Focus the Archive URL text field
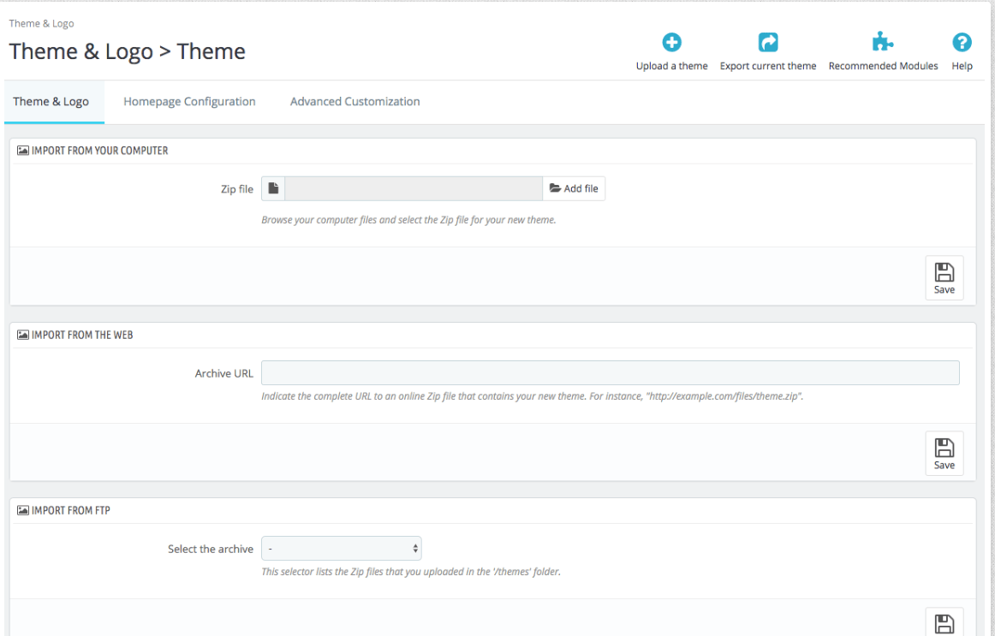Screen dimensions: 995x636 coord(610,373)
